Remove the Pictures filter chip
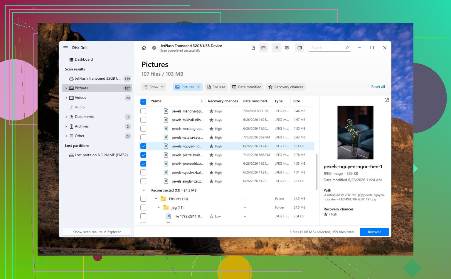 198,87
